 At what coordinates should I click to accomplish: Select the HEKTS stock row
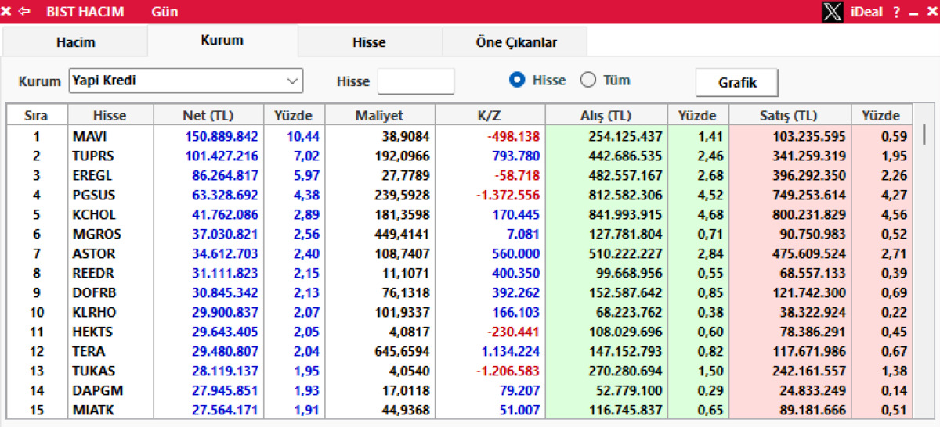(460, 332)
